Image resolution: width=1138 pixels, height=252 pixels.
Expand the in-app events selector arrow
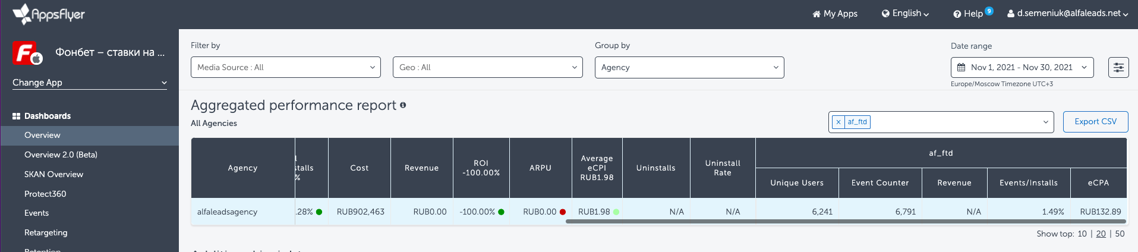1046,122
